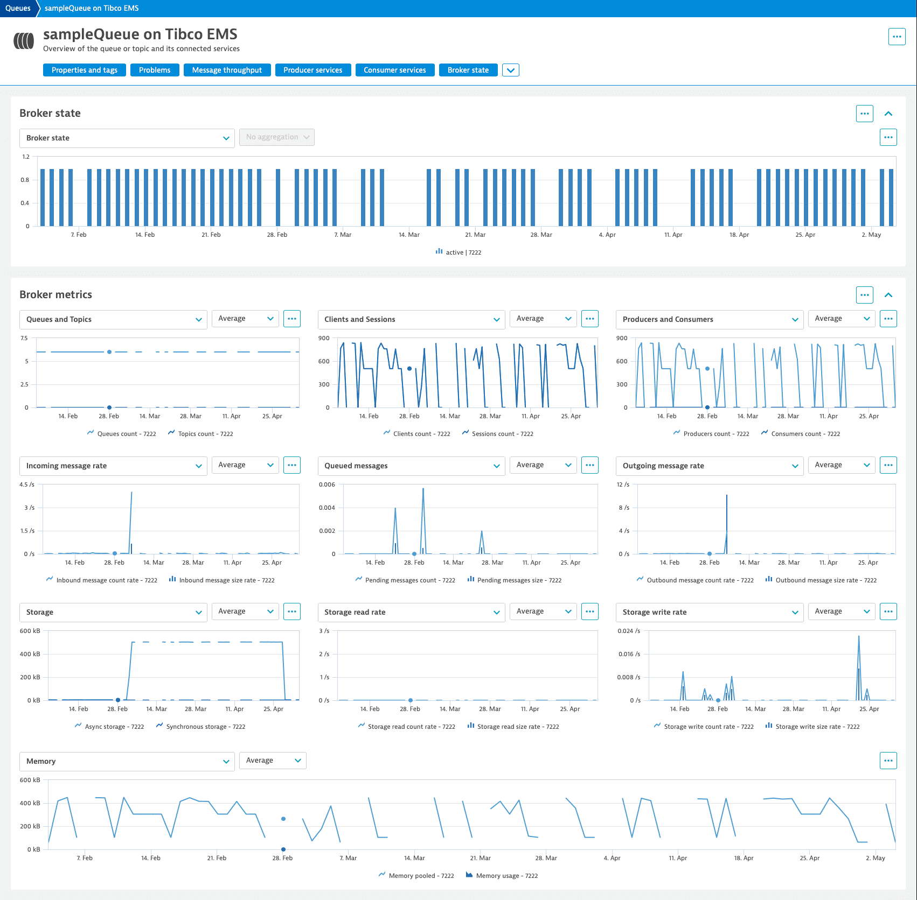Toggle Consumers count - 7222 legend series

tap(801, 433)
